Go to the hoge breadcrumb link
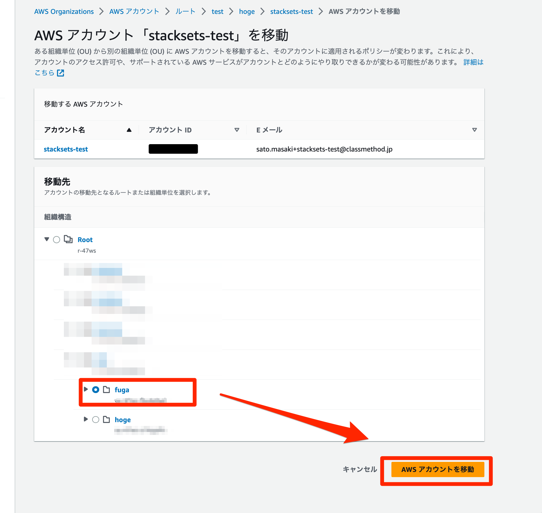The height and width of the screenshot is (513, 542). point(246,11)
